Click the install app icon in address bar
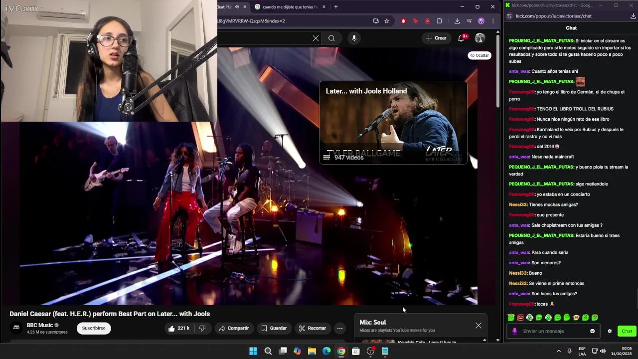The image size is (638, 359). [x=376, y=21]
